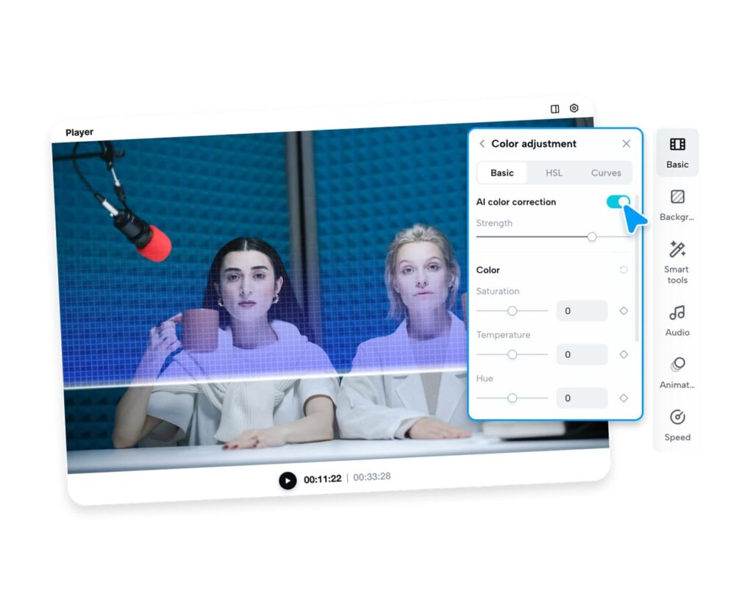Toggle the Saturation keyframe diamond
This screenshot has height=602, width=753.
click(x=624, y=311)
